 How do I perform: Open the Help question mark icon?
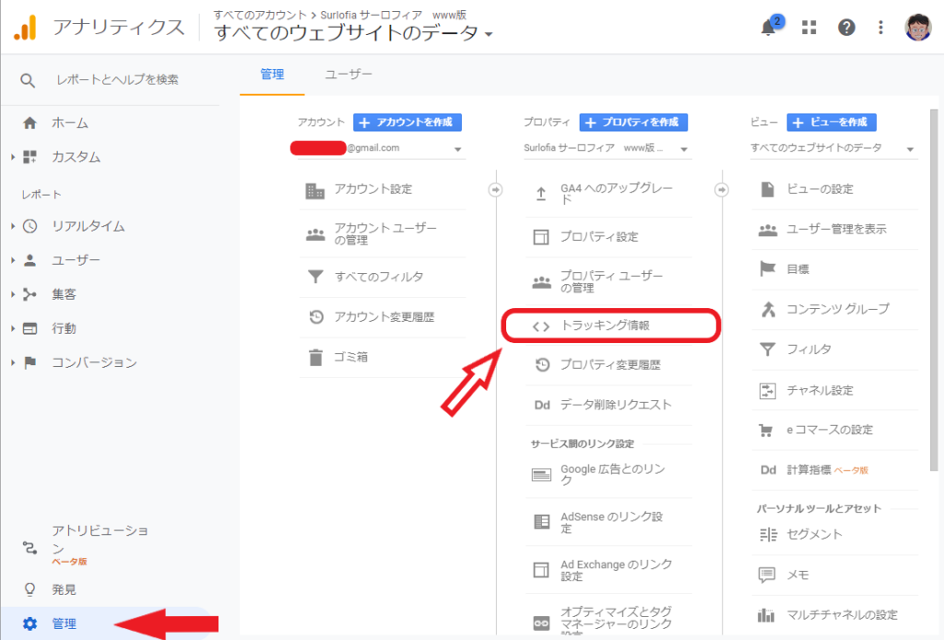point(846,28)
